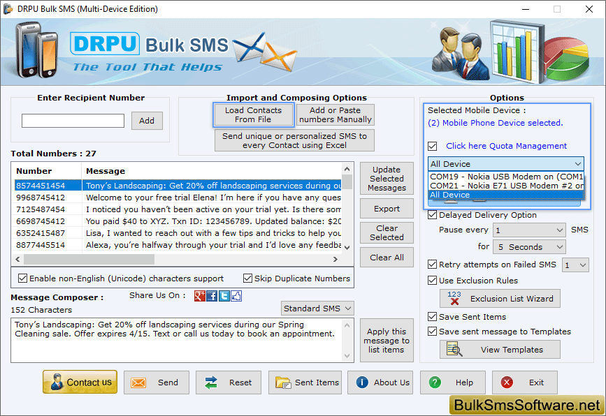Click message composer scroll up arrow
The image size is (606, 416).
(347, 325)
